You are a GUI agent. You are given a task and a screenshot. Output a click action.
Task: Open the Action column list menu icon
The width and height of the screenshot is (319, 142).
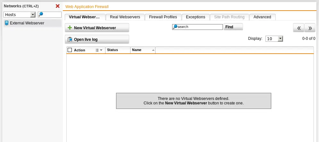(x=99, y=50)
